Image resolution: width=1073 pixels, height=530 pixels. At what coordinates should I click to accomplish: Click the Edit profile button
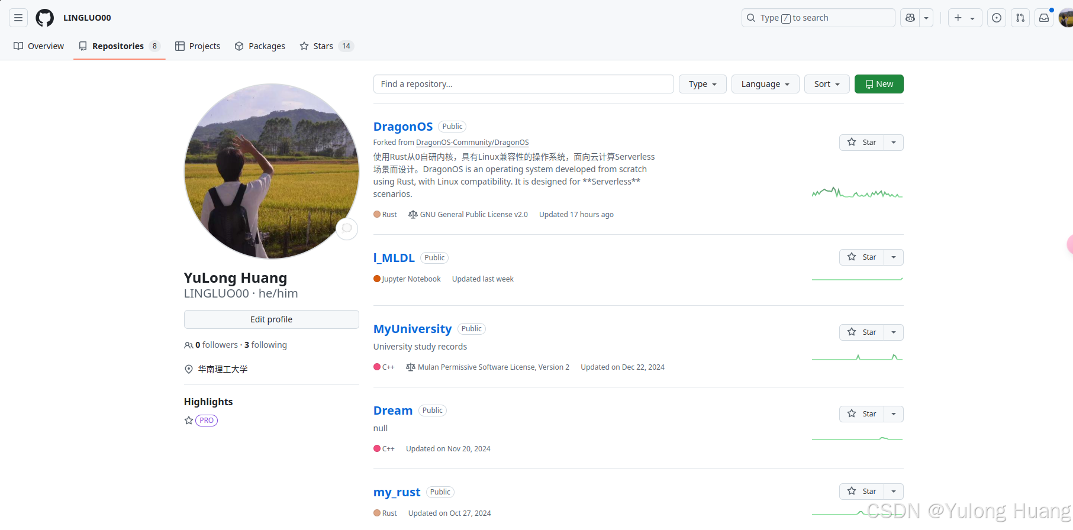pos(272,319)
